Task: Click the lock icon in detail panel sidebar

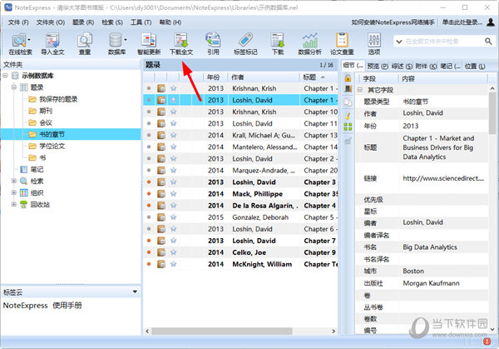Action: click(348, 77)
